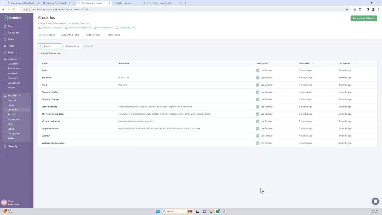Viewport: 382px width, 215px height.
Task: Switch to Leave Types tab
Action: 114,35
